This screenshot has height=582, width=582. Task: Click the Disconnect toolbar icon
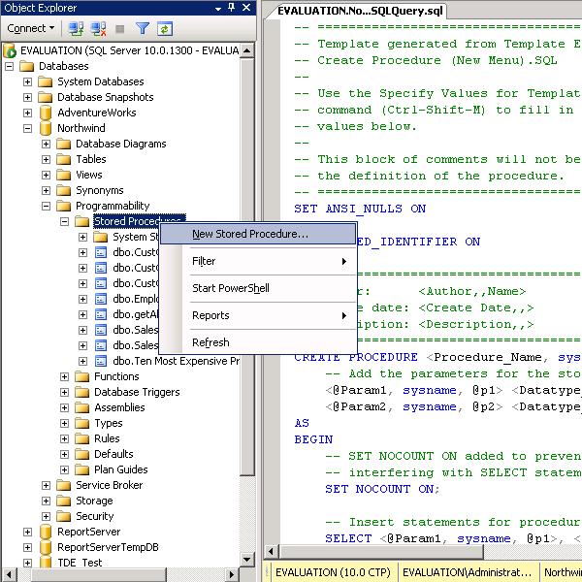click(x=99, y=28)
